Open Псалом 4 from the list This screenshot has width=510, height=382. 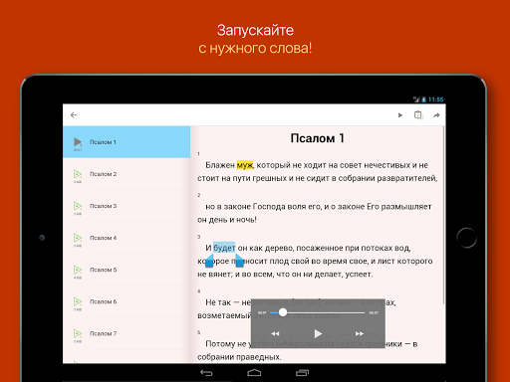(x=127, y=238)
